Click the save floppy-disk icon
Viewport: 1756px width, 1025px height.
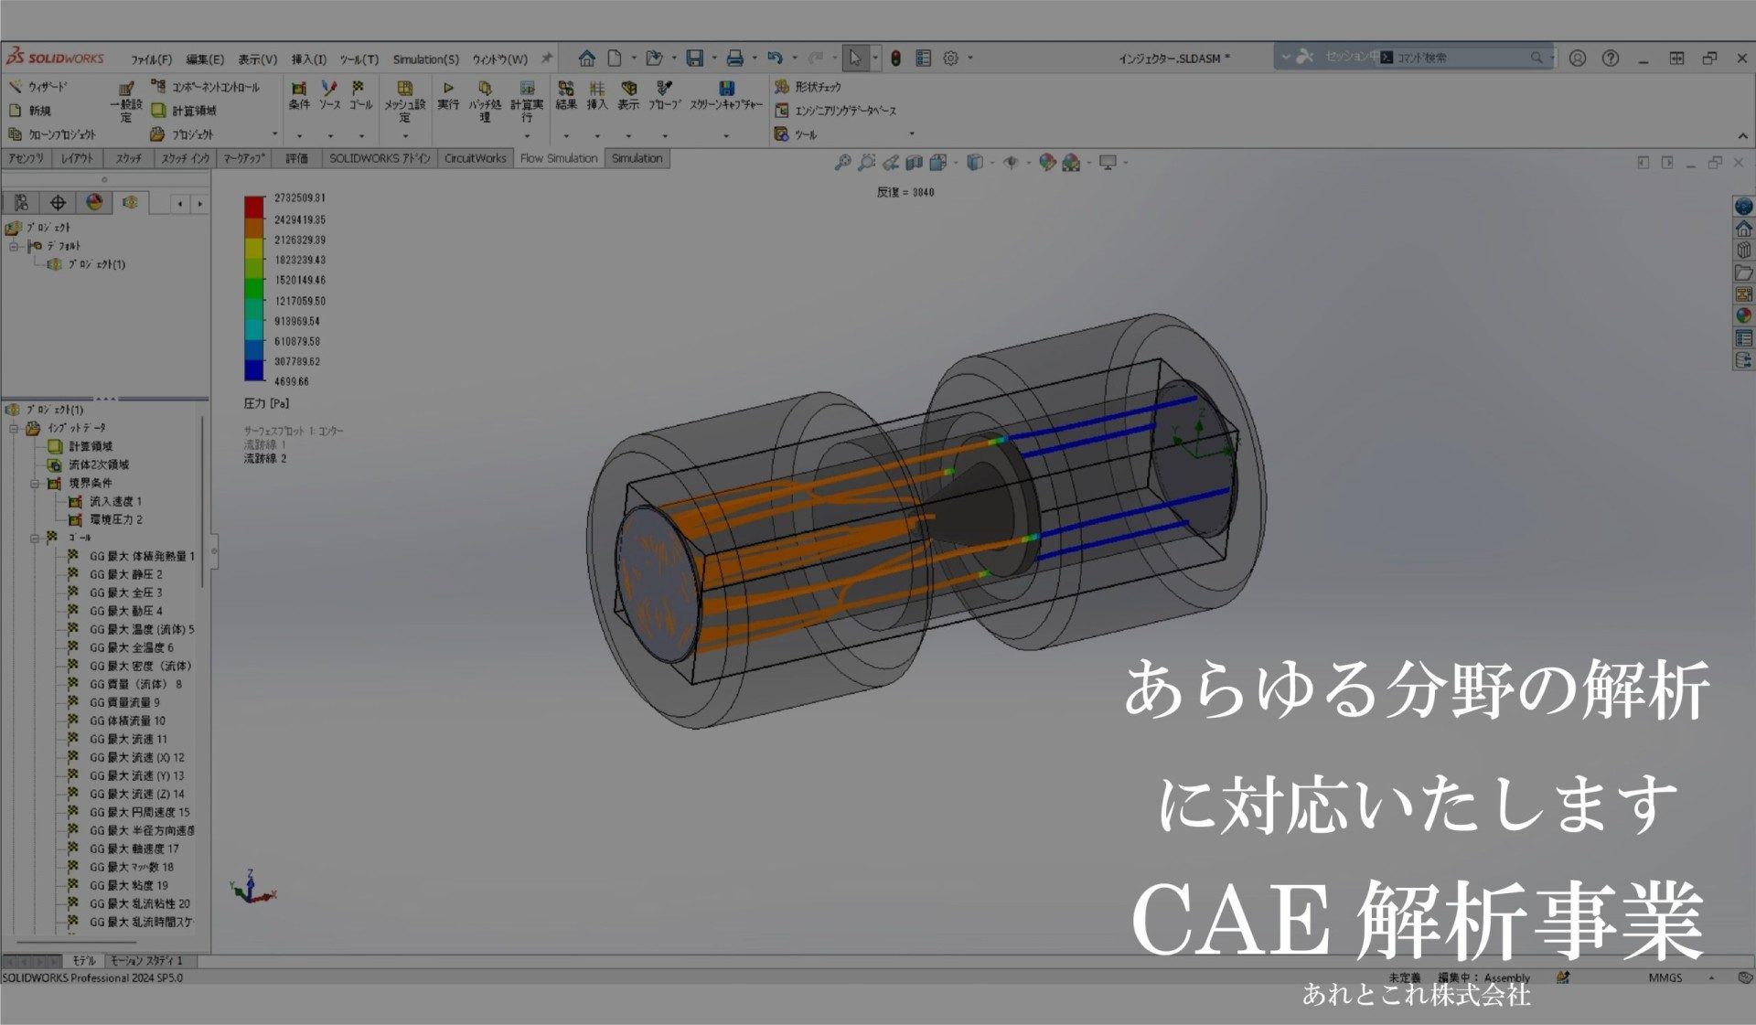695,59
